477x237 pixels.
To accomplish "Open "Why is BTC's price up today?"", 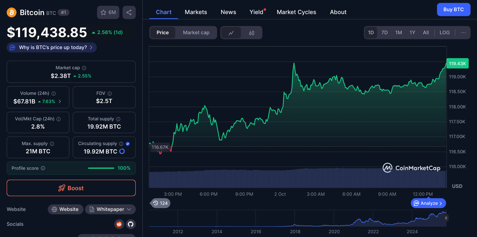I will coord(52,47).
